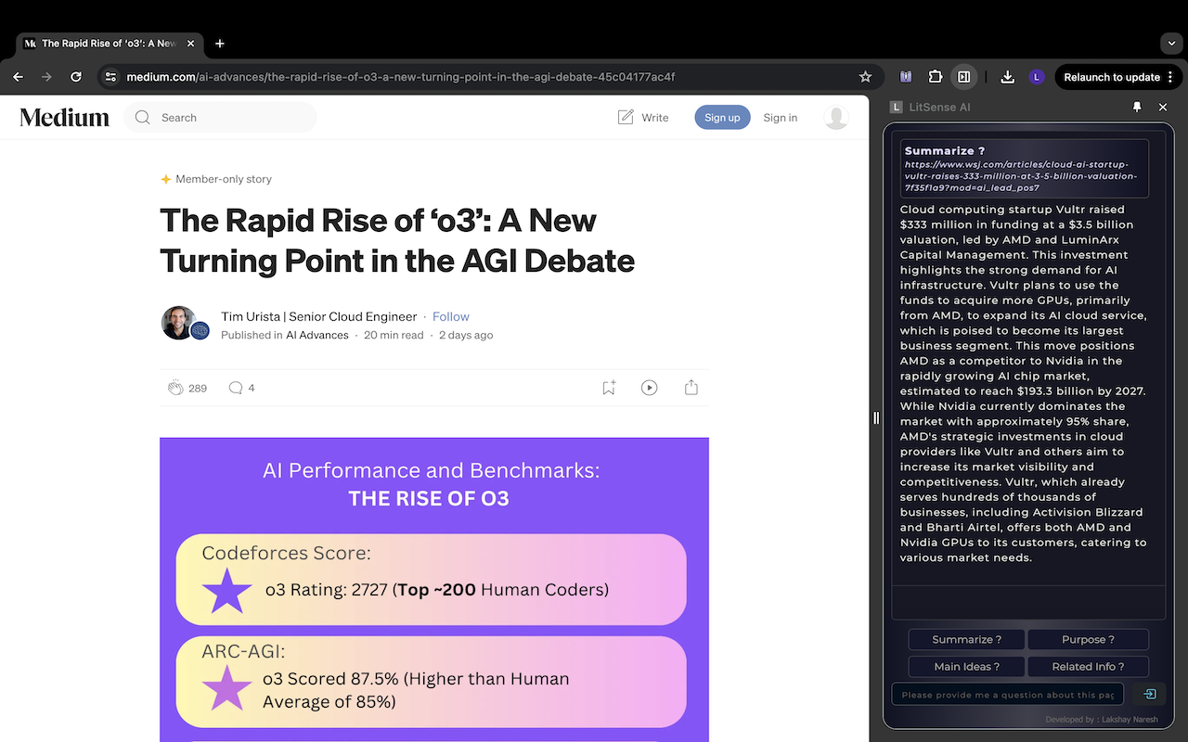Viewport: 1188px width, 742px height.
Task: Open the Chrome profile avatar
Action: 1037,77
